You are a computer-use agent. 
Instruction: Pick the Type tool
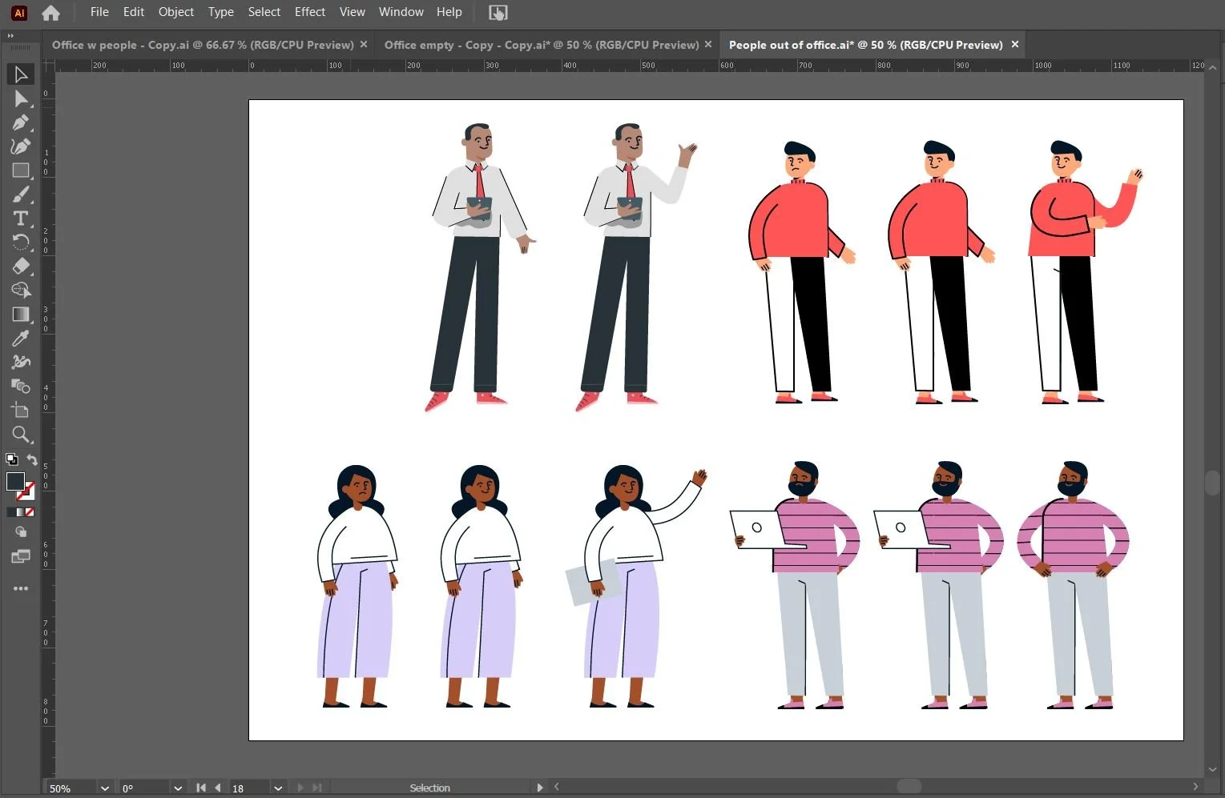pyautogui.click(x=21, y=219)
